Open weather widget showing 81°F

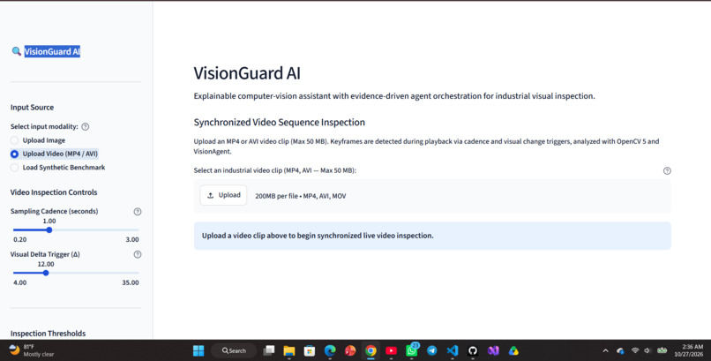pyautogui.click(x=32, y=350)
